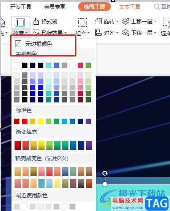The image size is (170, 211).
Task: Expand the 旋转 dropdown arrow
Action: click(117, 22)
